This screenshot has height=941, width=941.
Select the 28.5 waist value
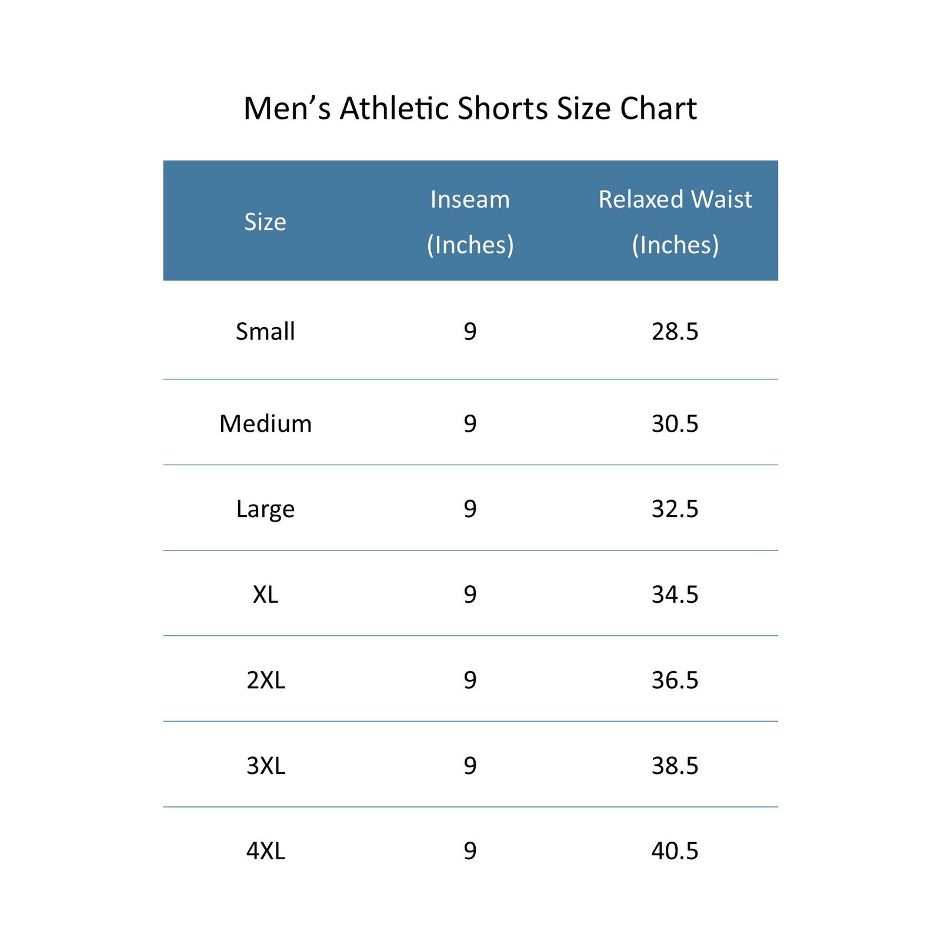tap(675, 332)
